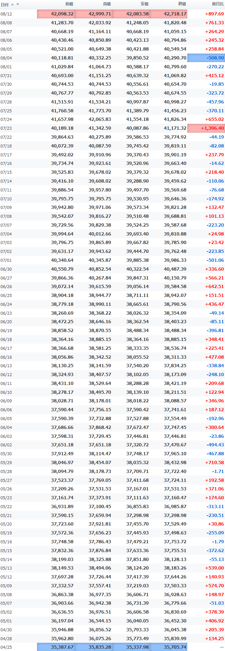This screenshot has height=651, width=225.
Task: Click the 前日比 column header
Action: pos(218,4)
